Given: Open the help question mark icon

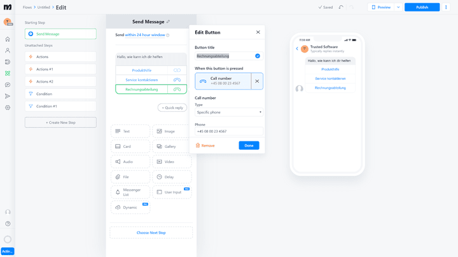Looking at the screenshot, I should tap(8, 223).
